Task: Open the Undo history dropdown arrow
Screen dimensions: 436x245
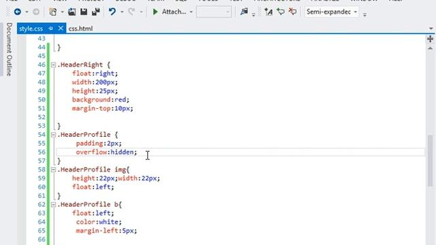Action: click(x=122, y=12)
